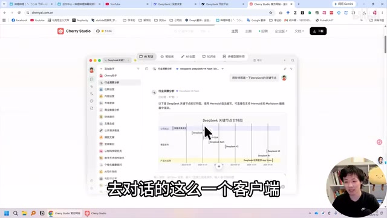This screenshot has width=387, height=218.
Task: Switch to the YouTube browser tab
Action: (x=127, y=4)
